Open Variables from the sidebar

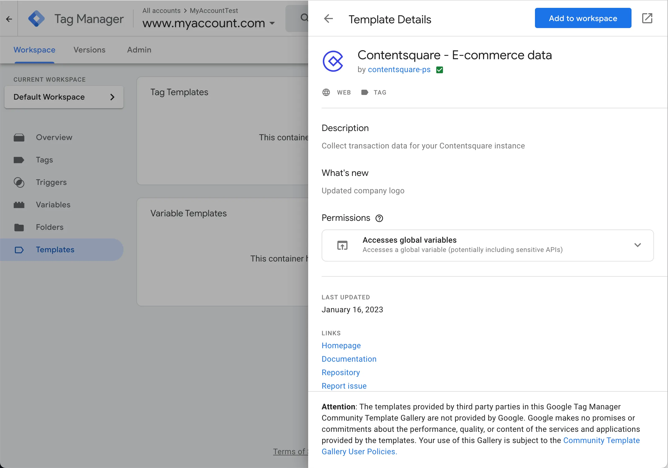pos(53,205)
